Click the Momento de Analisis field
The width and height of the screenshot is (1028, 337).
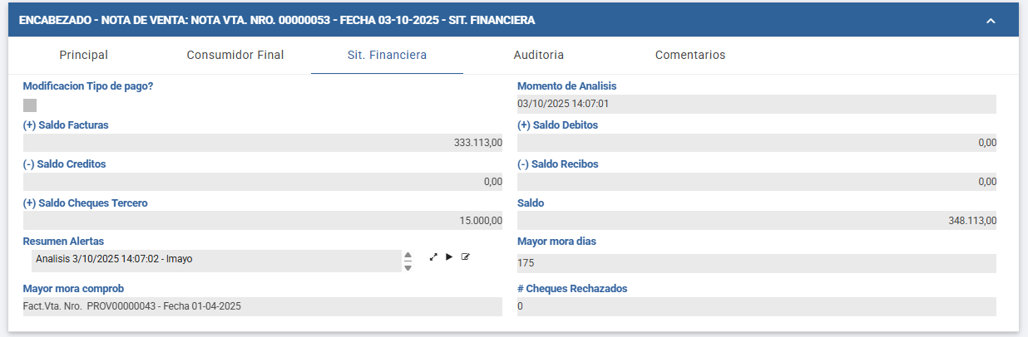756,104
